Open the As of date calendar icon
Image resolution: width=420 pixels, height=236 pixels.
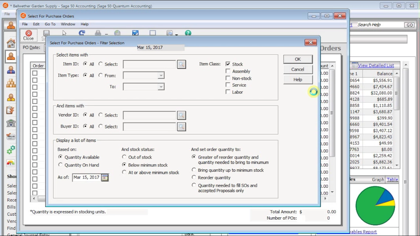pos(105,177)
